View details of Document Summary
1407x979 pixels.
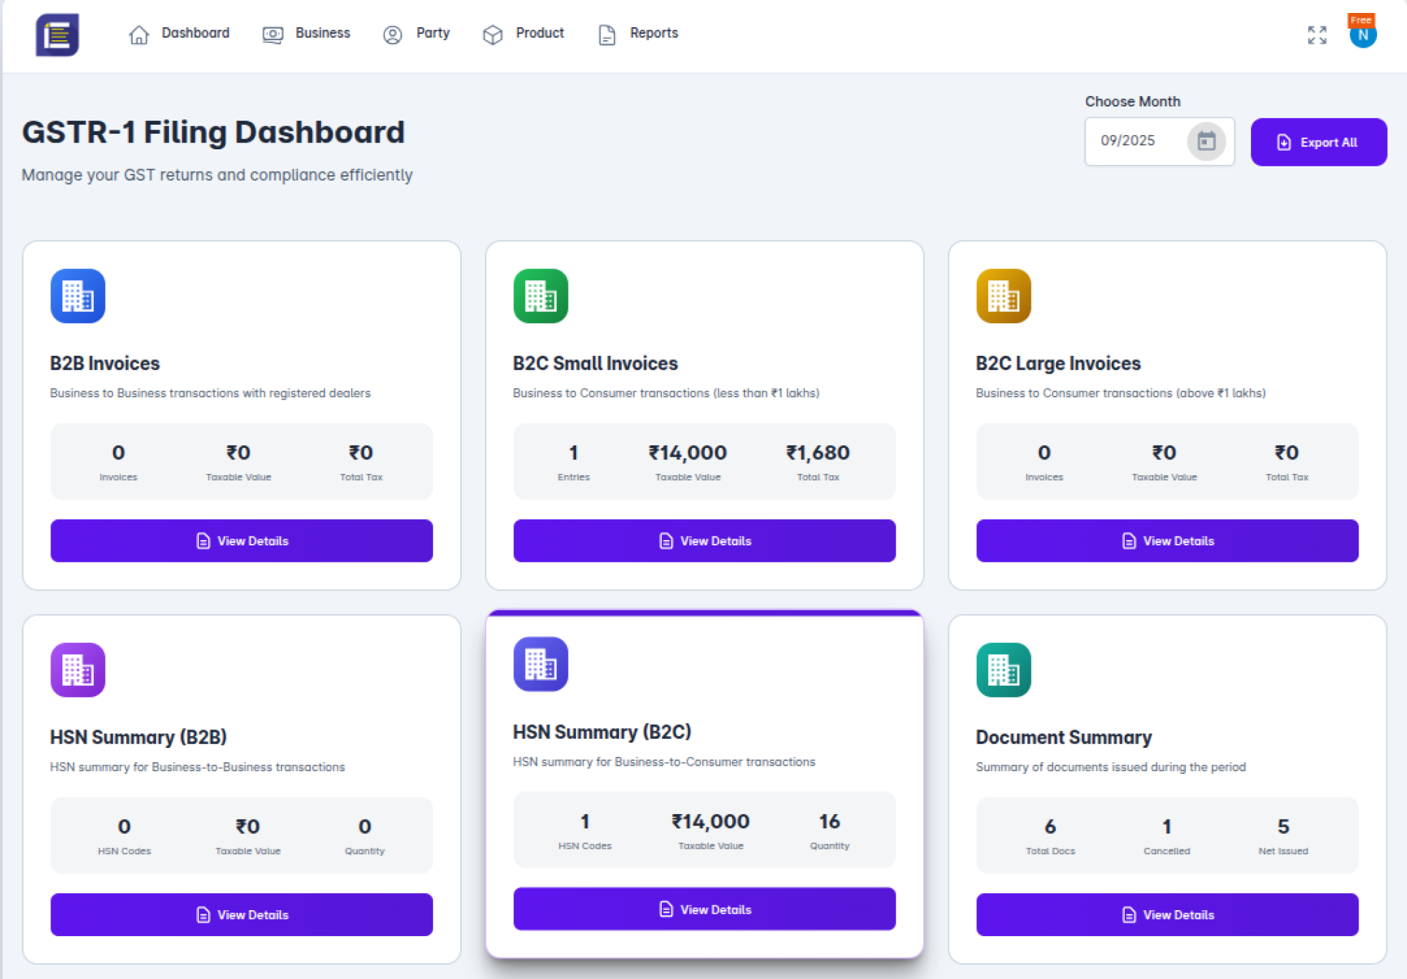click(x=1167, y=914)
